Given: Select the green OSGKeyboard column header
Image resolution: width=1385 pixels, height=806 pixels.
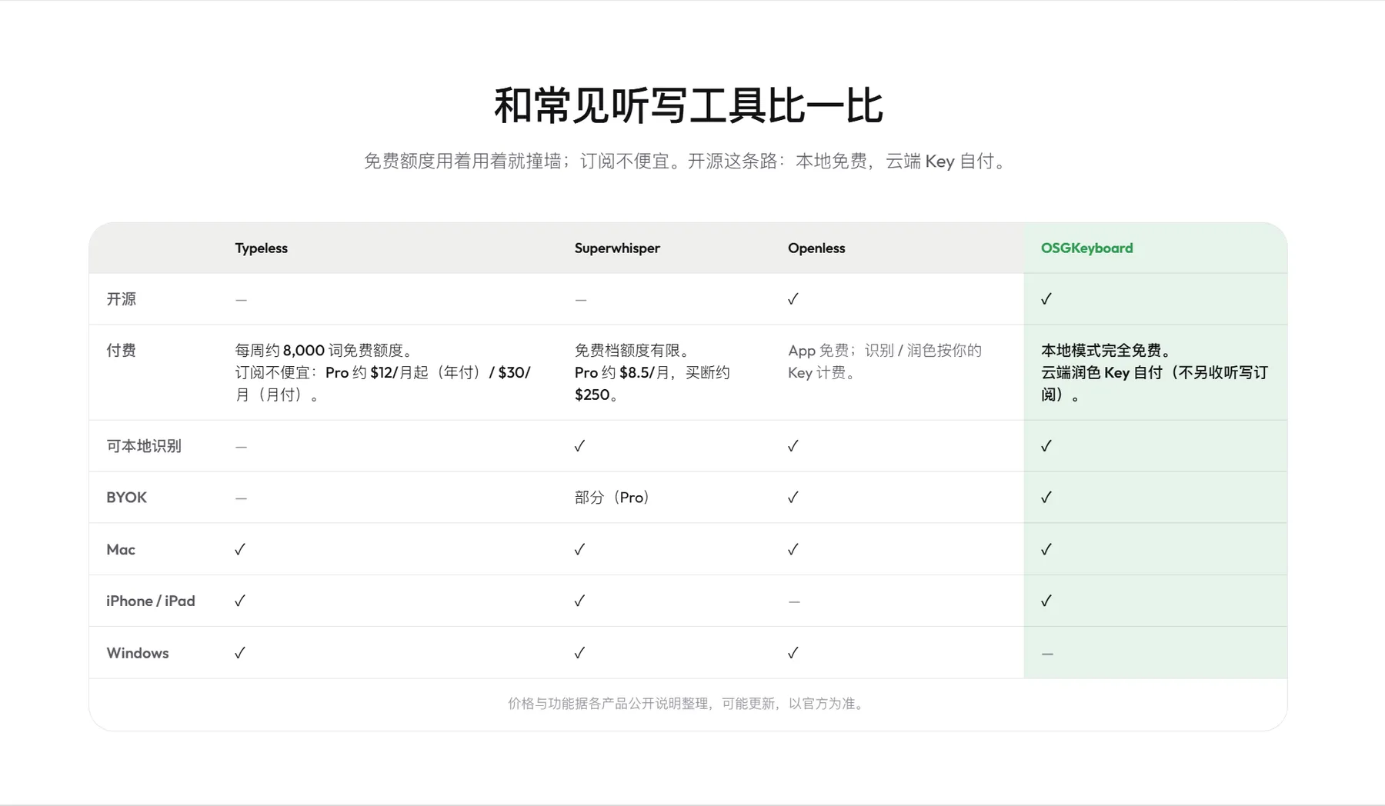Looking at the screenshot, I should 1086,248.
